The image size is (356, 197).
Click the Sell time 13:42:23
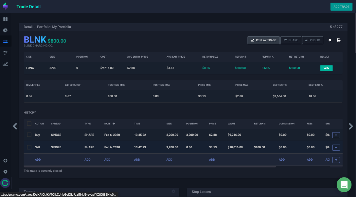(140, 147)
